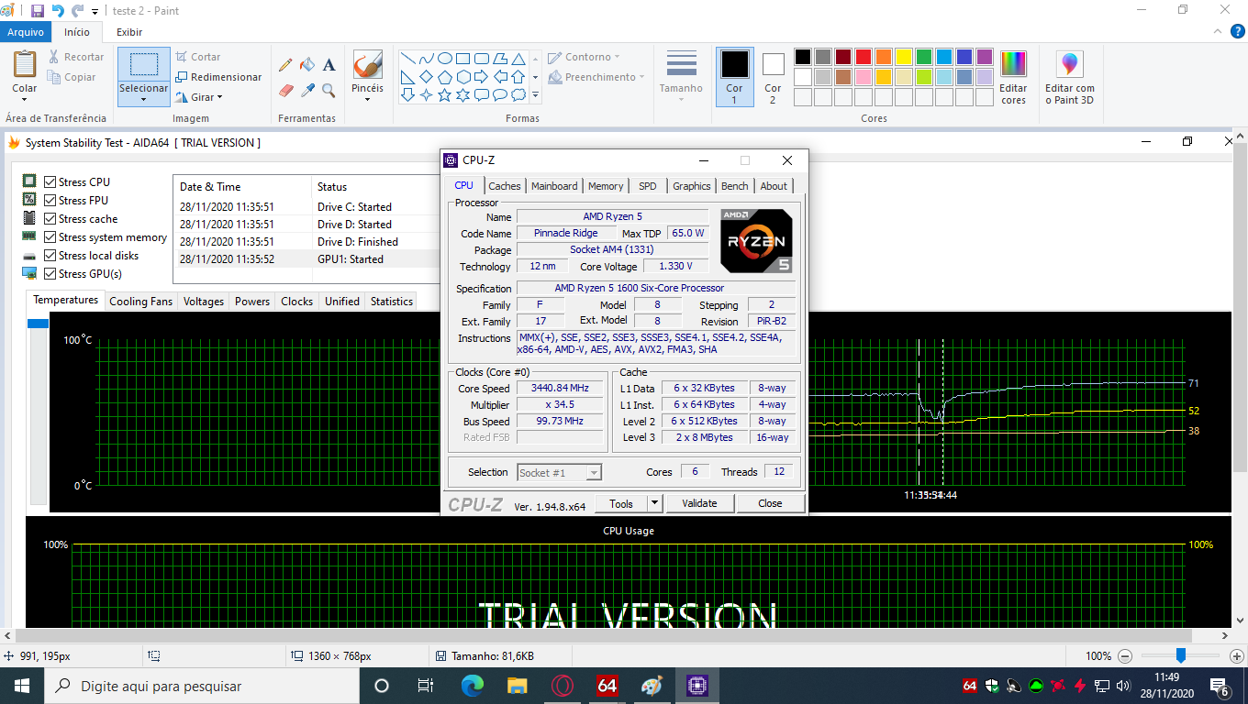Open the Preenchimento fill dropdown
Viewport: 1248px width, 704px height.
[596, 77]
